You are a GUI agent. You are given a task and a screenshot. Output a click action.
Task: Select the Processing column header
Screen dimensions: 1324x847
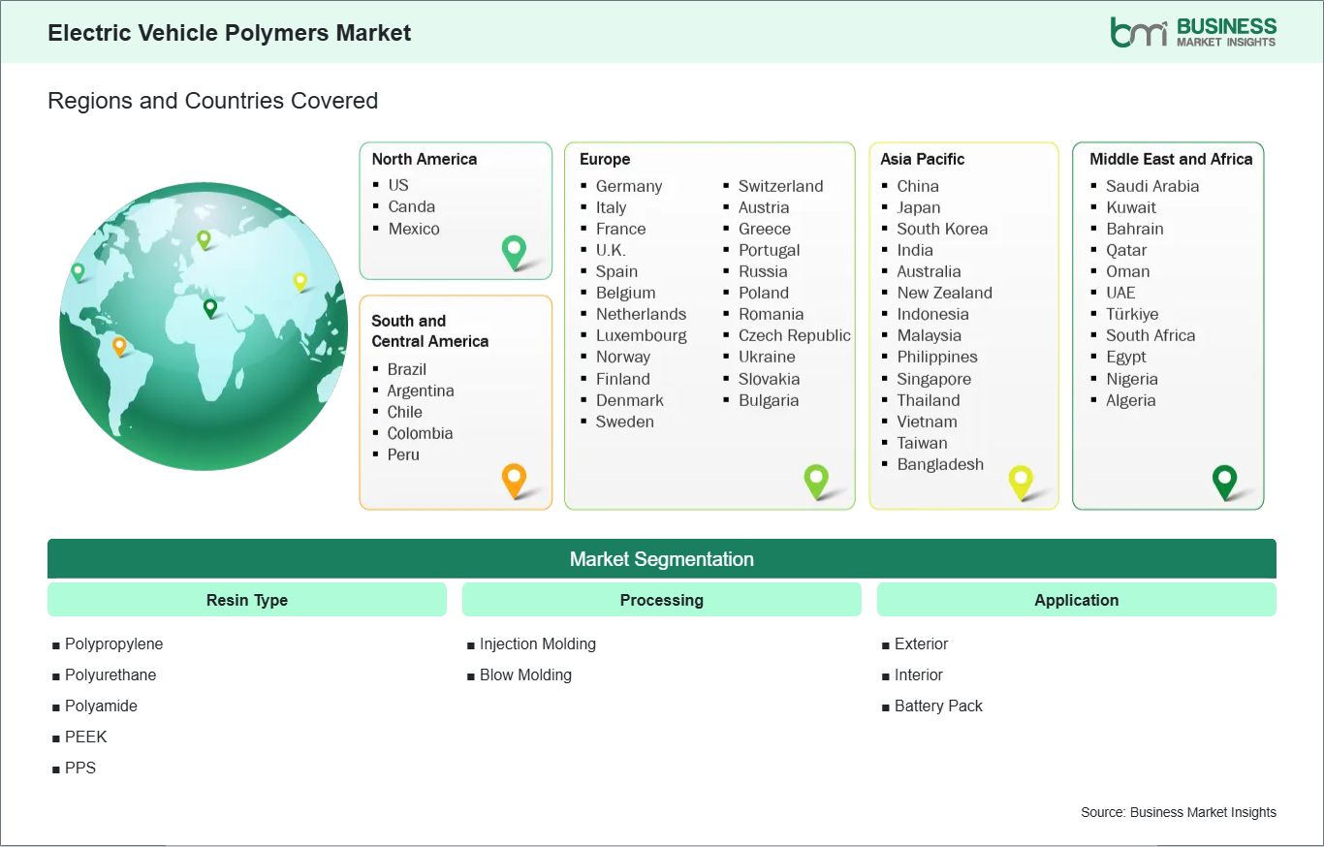click(x=662, y=600)
